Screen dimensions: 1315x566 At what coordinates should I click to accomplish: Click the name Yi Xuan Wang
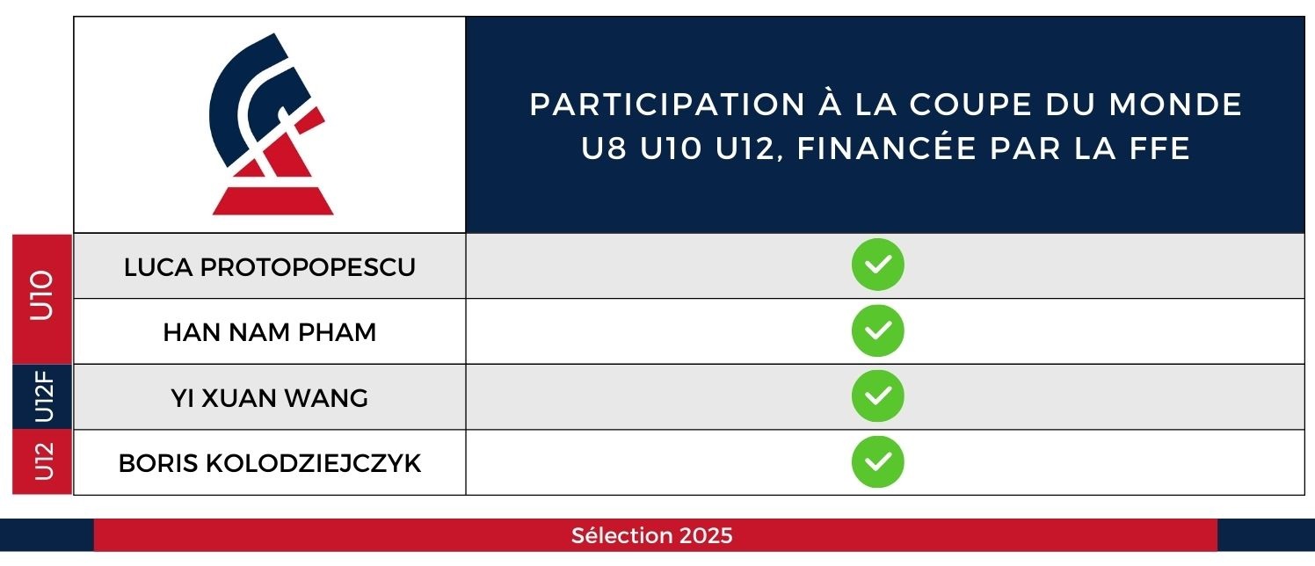coord(269,397)
